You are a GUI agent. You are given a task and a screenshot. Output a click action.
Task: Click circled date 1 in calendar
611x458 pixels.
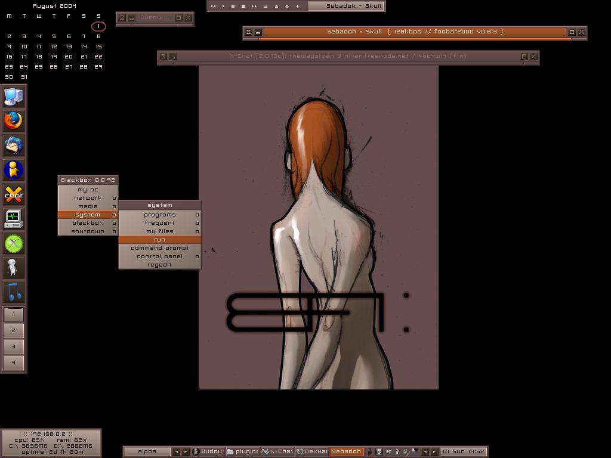[98, 26]
